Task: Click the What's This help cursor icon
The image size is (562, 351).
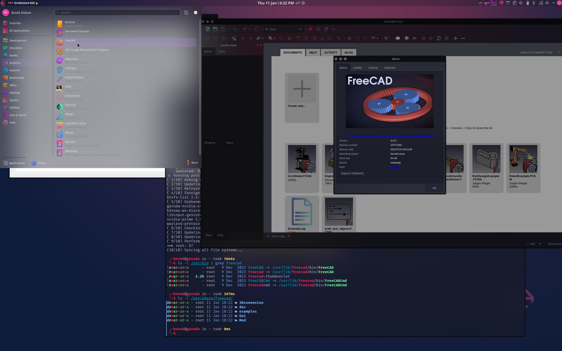Action: [x=387, y=38]
